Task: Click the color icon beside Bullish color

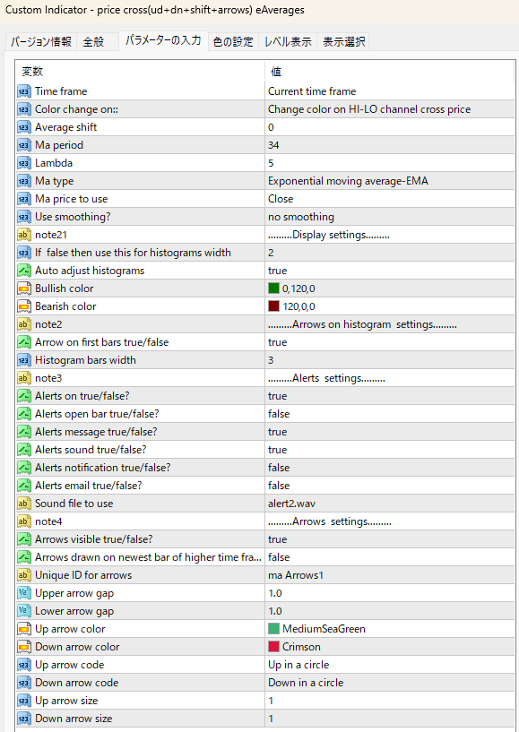Action: pos(24,288)
